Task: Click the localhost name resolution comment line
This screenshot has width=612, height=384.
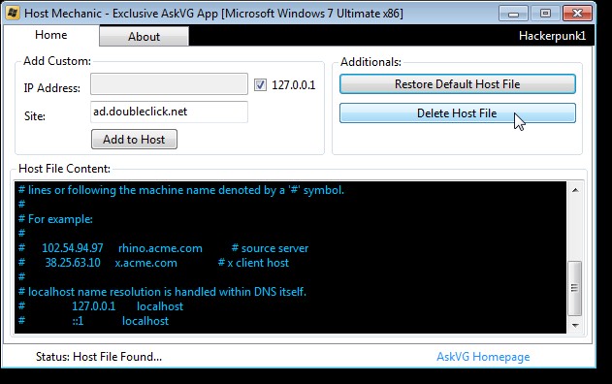Action: (162, 292)
